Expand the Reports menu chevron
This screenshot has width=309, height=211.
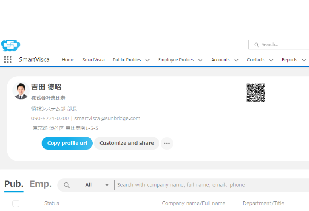pos(304,60)
